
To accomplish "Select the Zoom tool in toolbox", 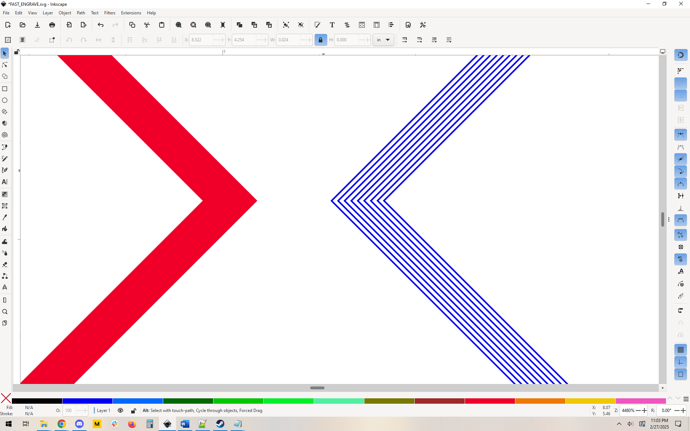I will (5, 312).
